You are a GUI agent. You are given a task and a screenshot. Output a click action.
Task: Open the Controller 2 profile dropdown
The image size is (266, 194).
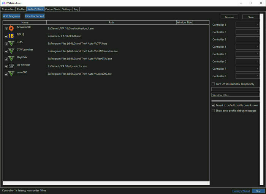247,32
